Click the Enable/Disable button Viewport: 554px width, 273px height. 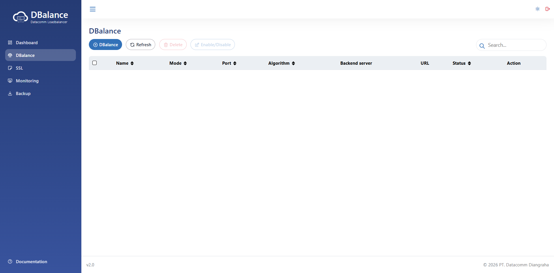click(x=212, y=45)
